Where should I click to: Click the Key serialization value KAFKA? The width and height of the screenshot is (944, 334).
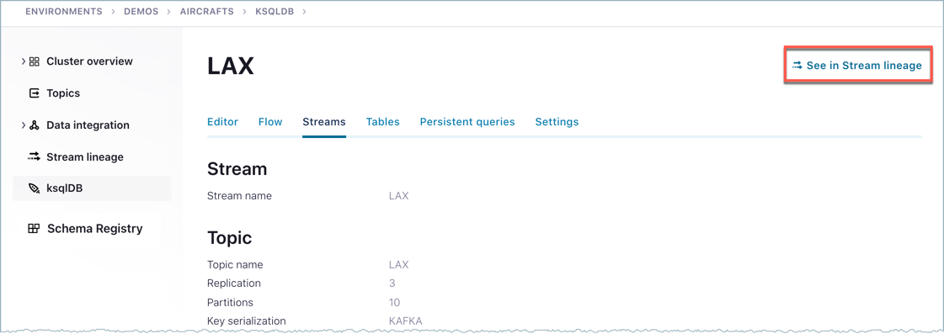406,321
